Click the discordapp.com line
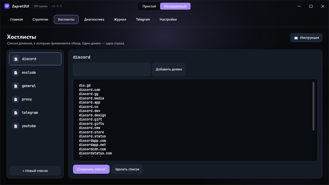Image resolution: width=329 pixels, height=185 pixels. [93, 141]
